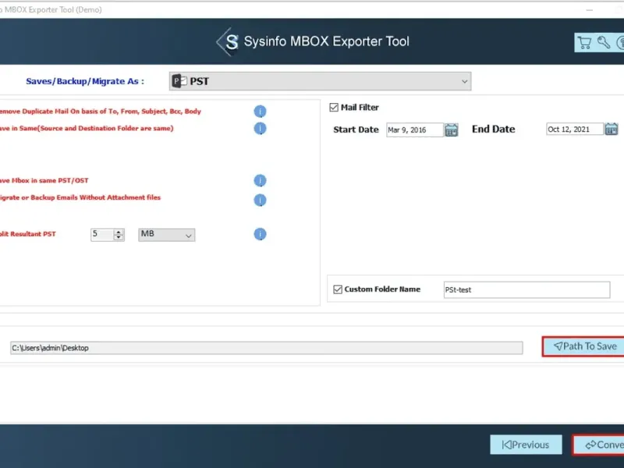This screenshot has width=624, height=468.
Task: Increase the split size stepper value
Action: click(x=119, y=232)
